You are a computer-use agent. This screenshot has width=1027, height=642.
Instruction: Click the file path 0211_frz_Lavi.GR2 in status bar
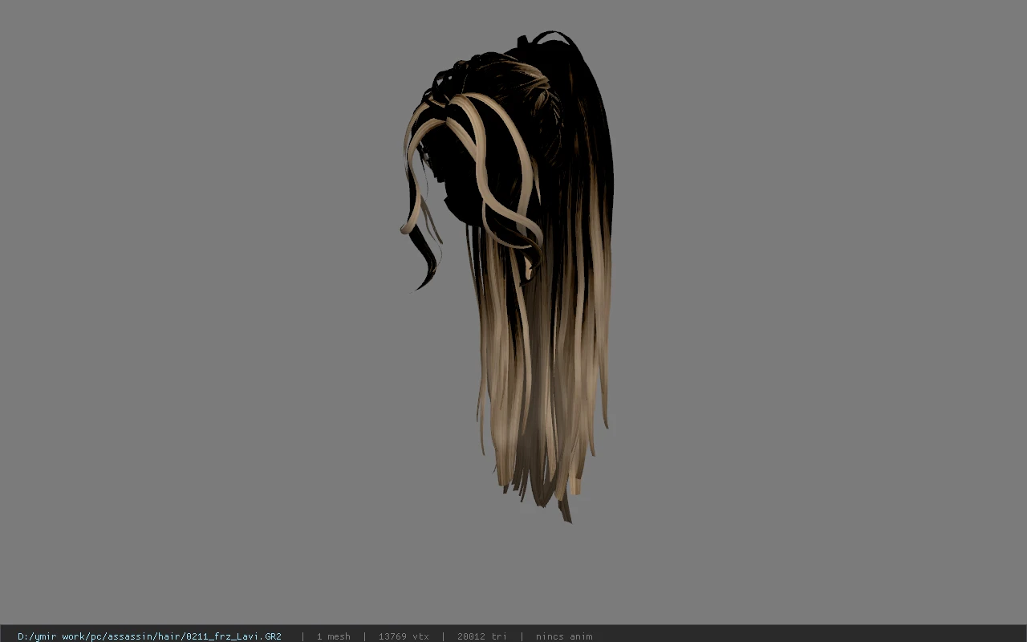pos(149,636)
